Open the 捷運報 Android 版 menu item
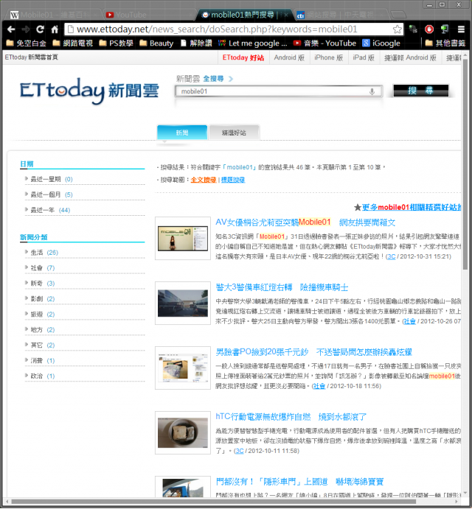This screenshot has width=472, height=509. [410, 57]
